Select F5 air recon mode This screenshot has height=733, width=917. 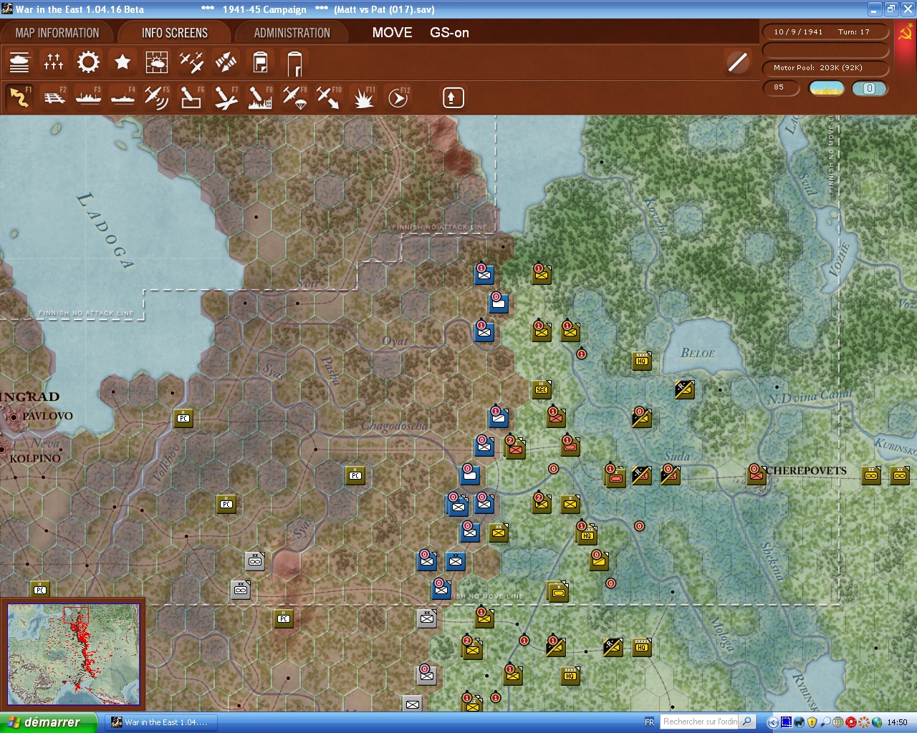[157, 97]
